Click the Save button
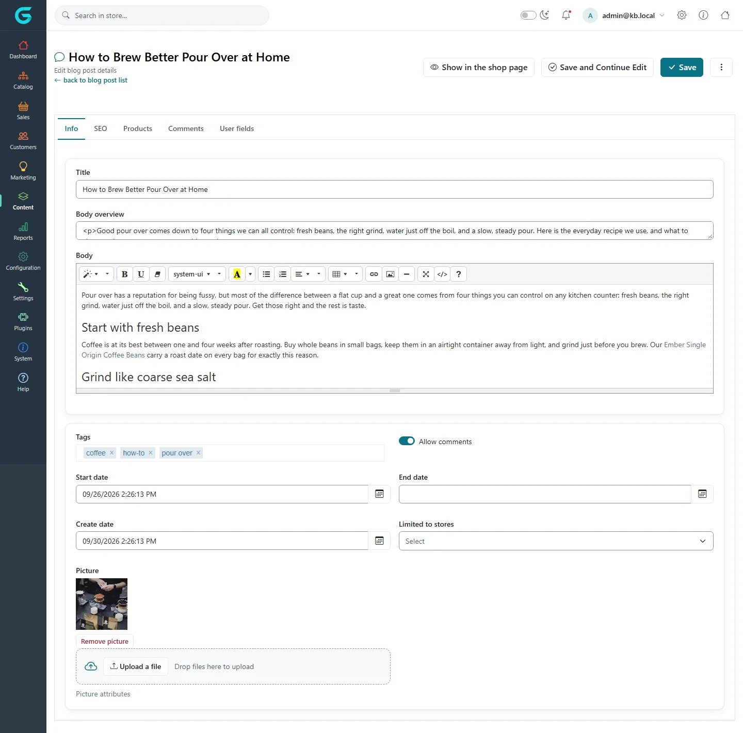 (x=682, y=68)
